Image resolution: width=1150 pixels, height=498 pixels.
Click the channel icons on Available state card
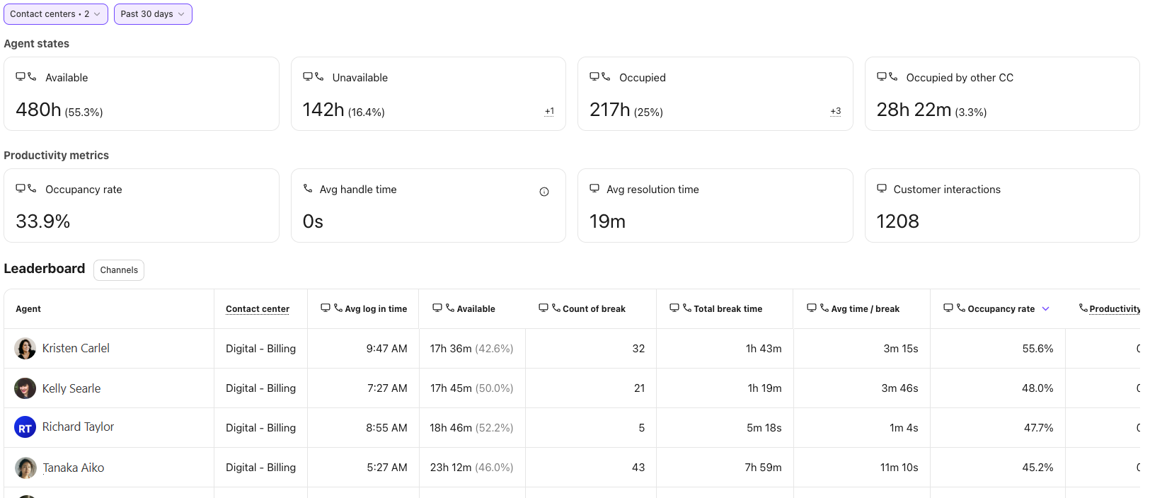tap(26, 76)
